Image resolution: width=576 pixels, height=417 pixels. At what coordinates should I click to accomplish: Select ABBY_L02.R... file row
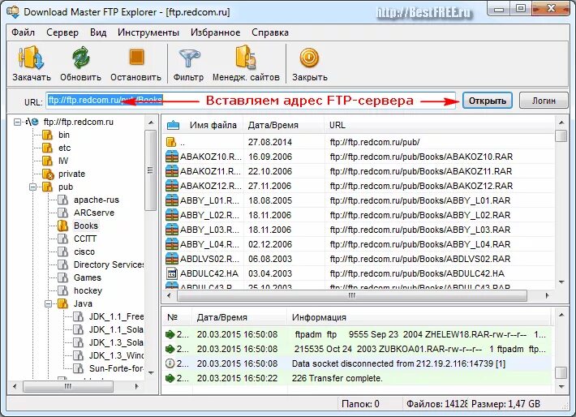click(x=358, y=215)
